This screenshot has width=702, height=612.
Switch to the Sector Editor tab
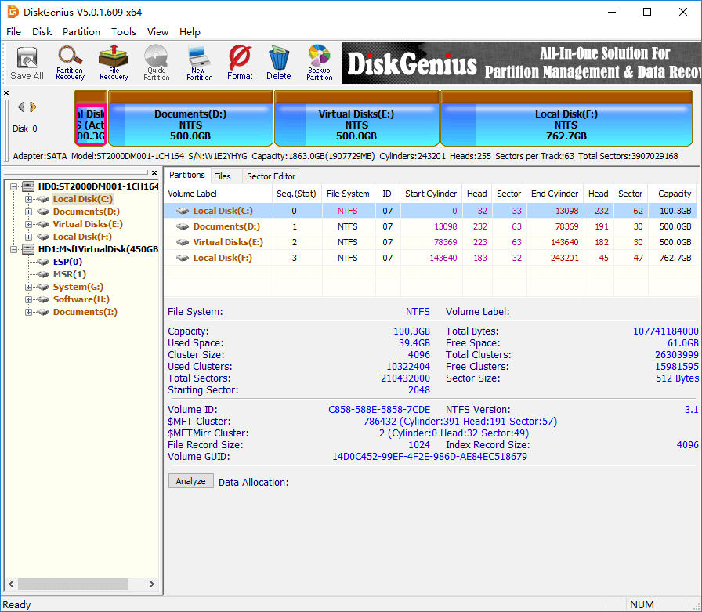click(x=271, y=176)
